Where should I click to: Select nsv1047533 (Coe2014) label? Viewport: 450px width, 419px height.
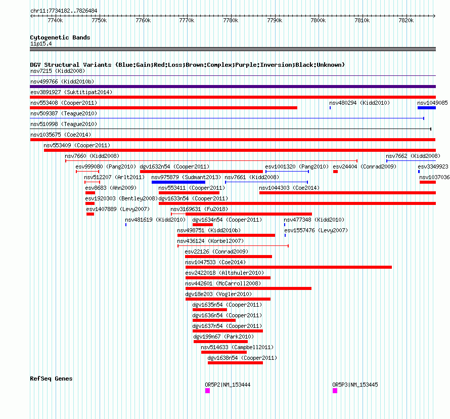215,262
